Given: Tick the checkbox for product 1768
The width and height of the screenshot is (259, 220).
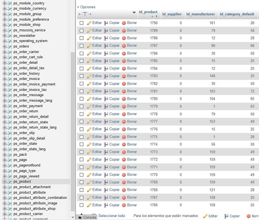Looking at the screenshot, I should [81, 190].
